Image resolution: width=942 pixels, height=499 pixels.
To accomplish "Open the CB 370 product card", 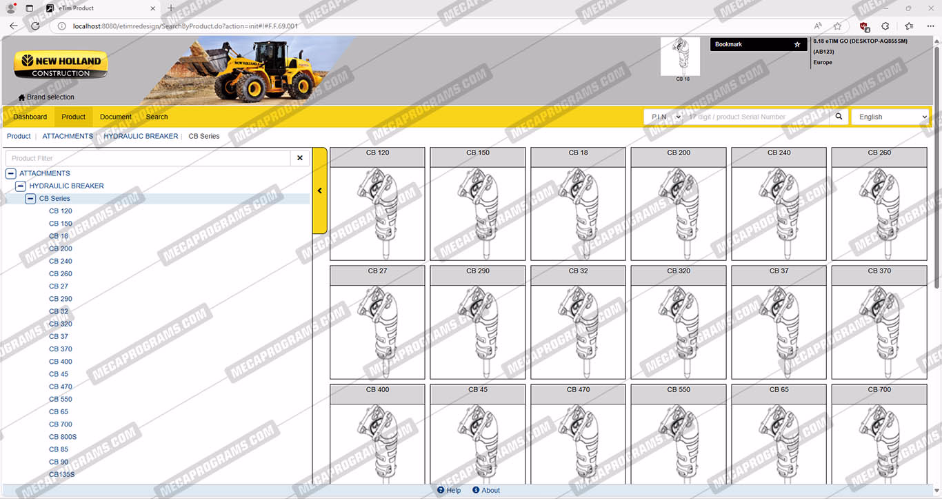I will 879,322.
